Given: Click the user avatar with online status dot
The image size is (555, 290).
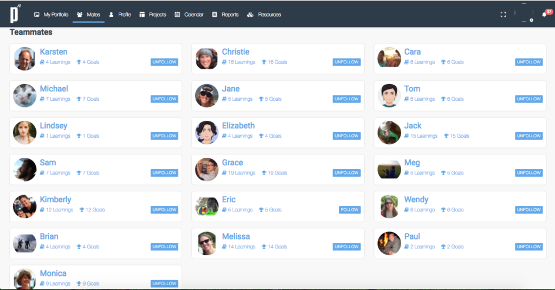Looking at the screenshot, I should pos(524,13).
